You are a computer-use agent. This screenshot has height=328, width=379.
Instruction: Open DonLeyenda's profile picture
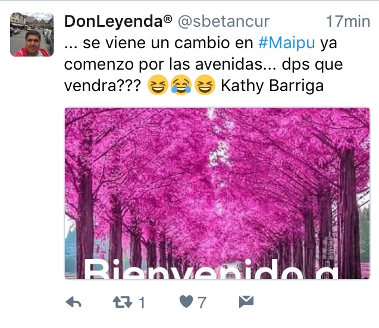pyautogui.click(x=32, y=35)
